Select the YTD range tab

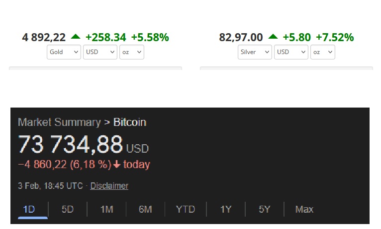click(x=185, y=209)
